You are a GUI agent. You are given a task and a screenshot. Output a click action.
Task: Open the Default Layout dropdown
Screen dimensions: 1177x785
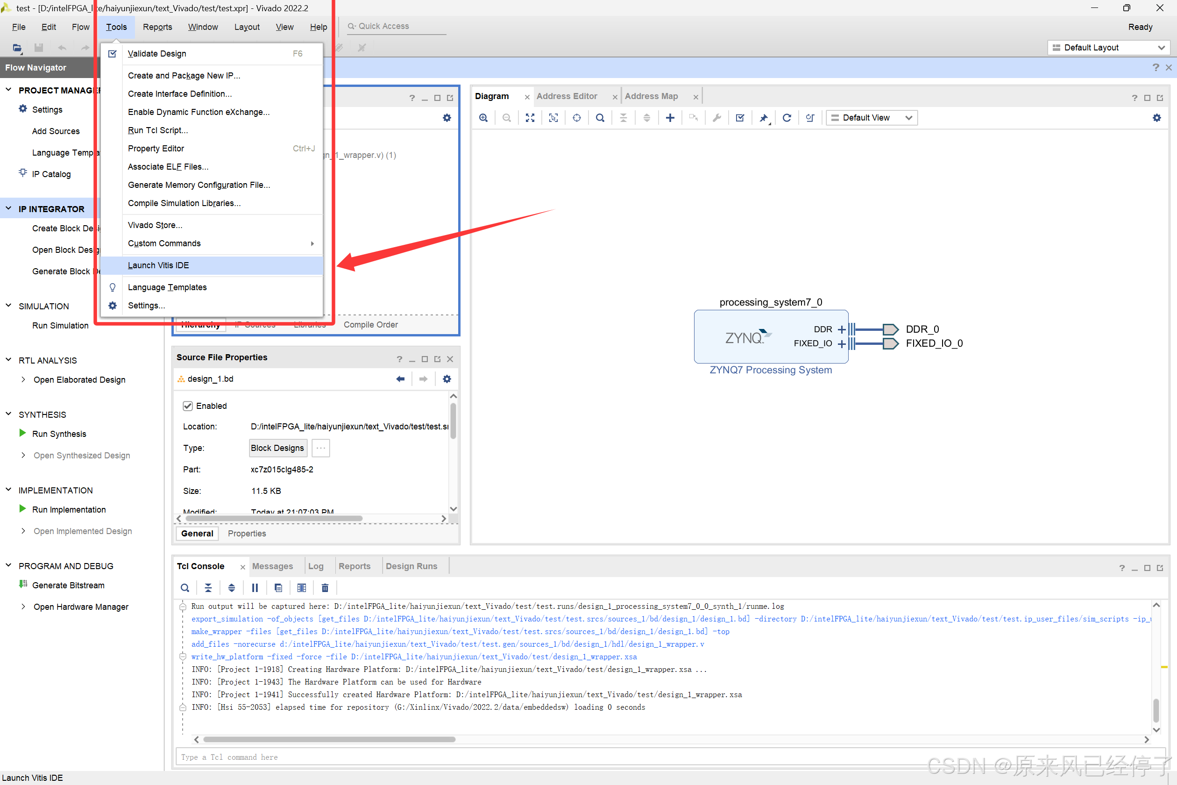(x=1108, y=48)
